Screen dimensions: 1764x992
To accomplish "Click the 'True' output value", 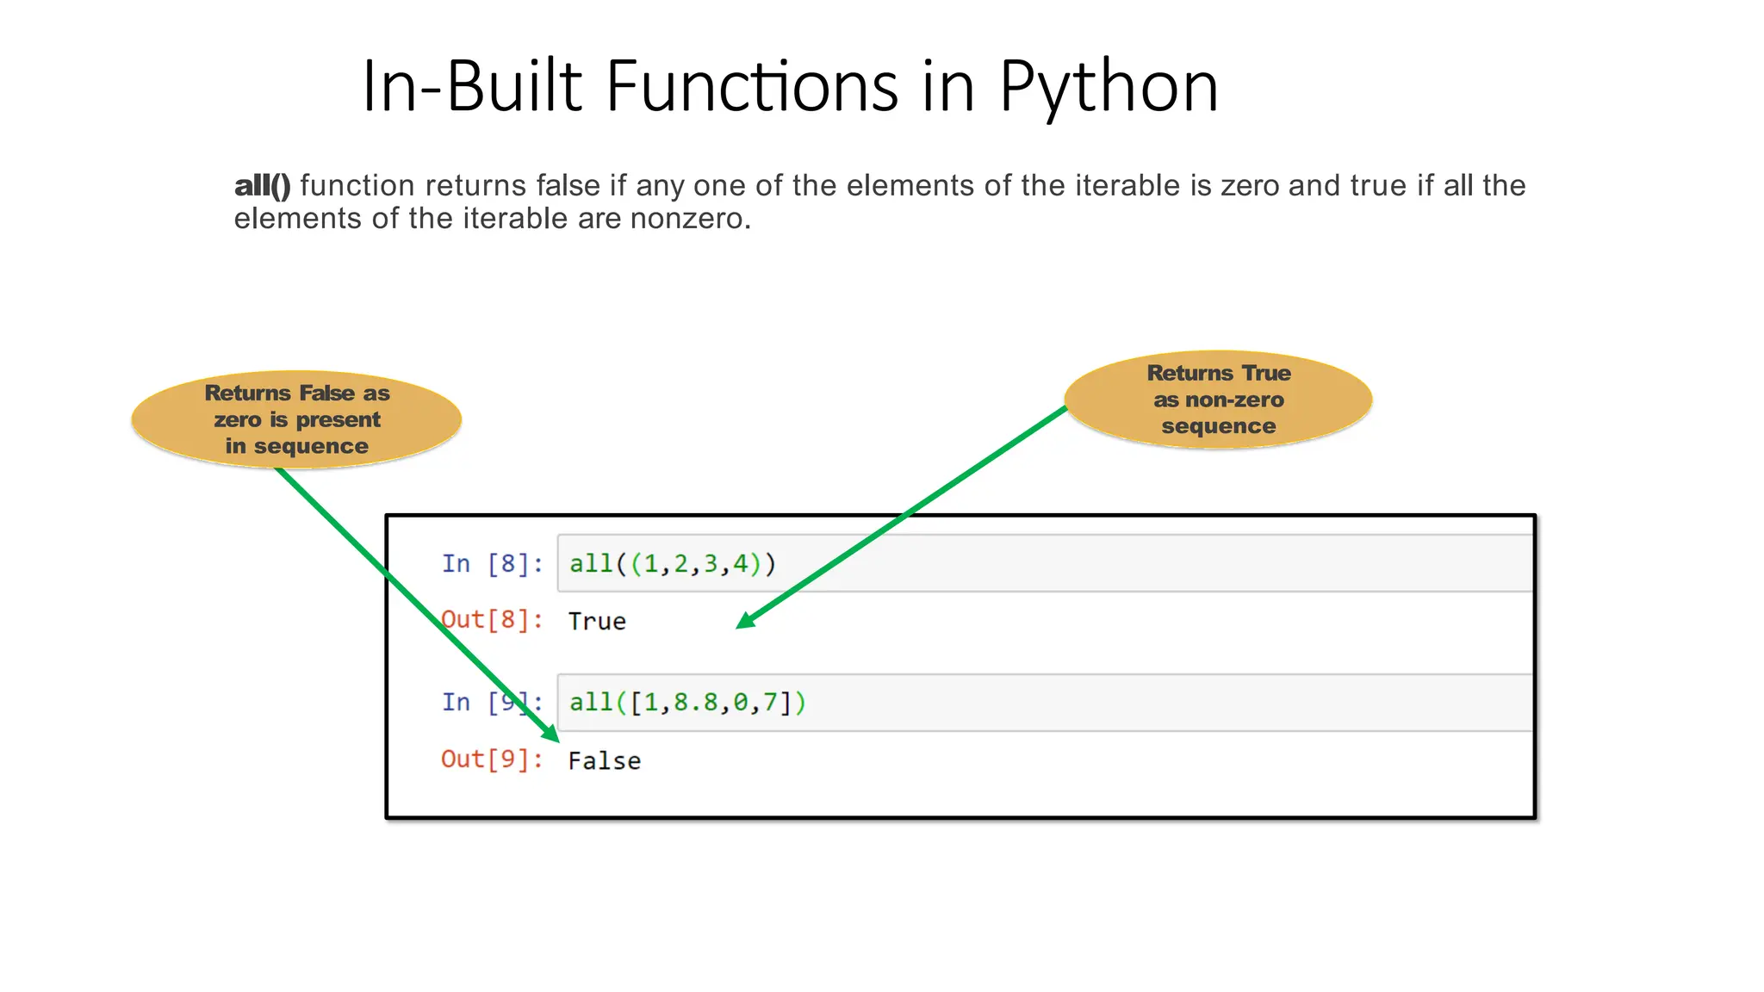I will (x=597, y=622).
